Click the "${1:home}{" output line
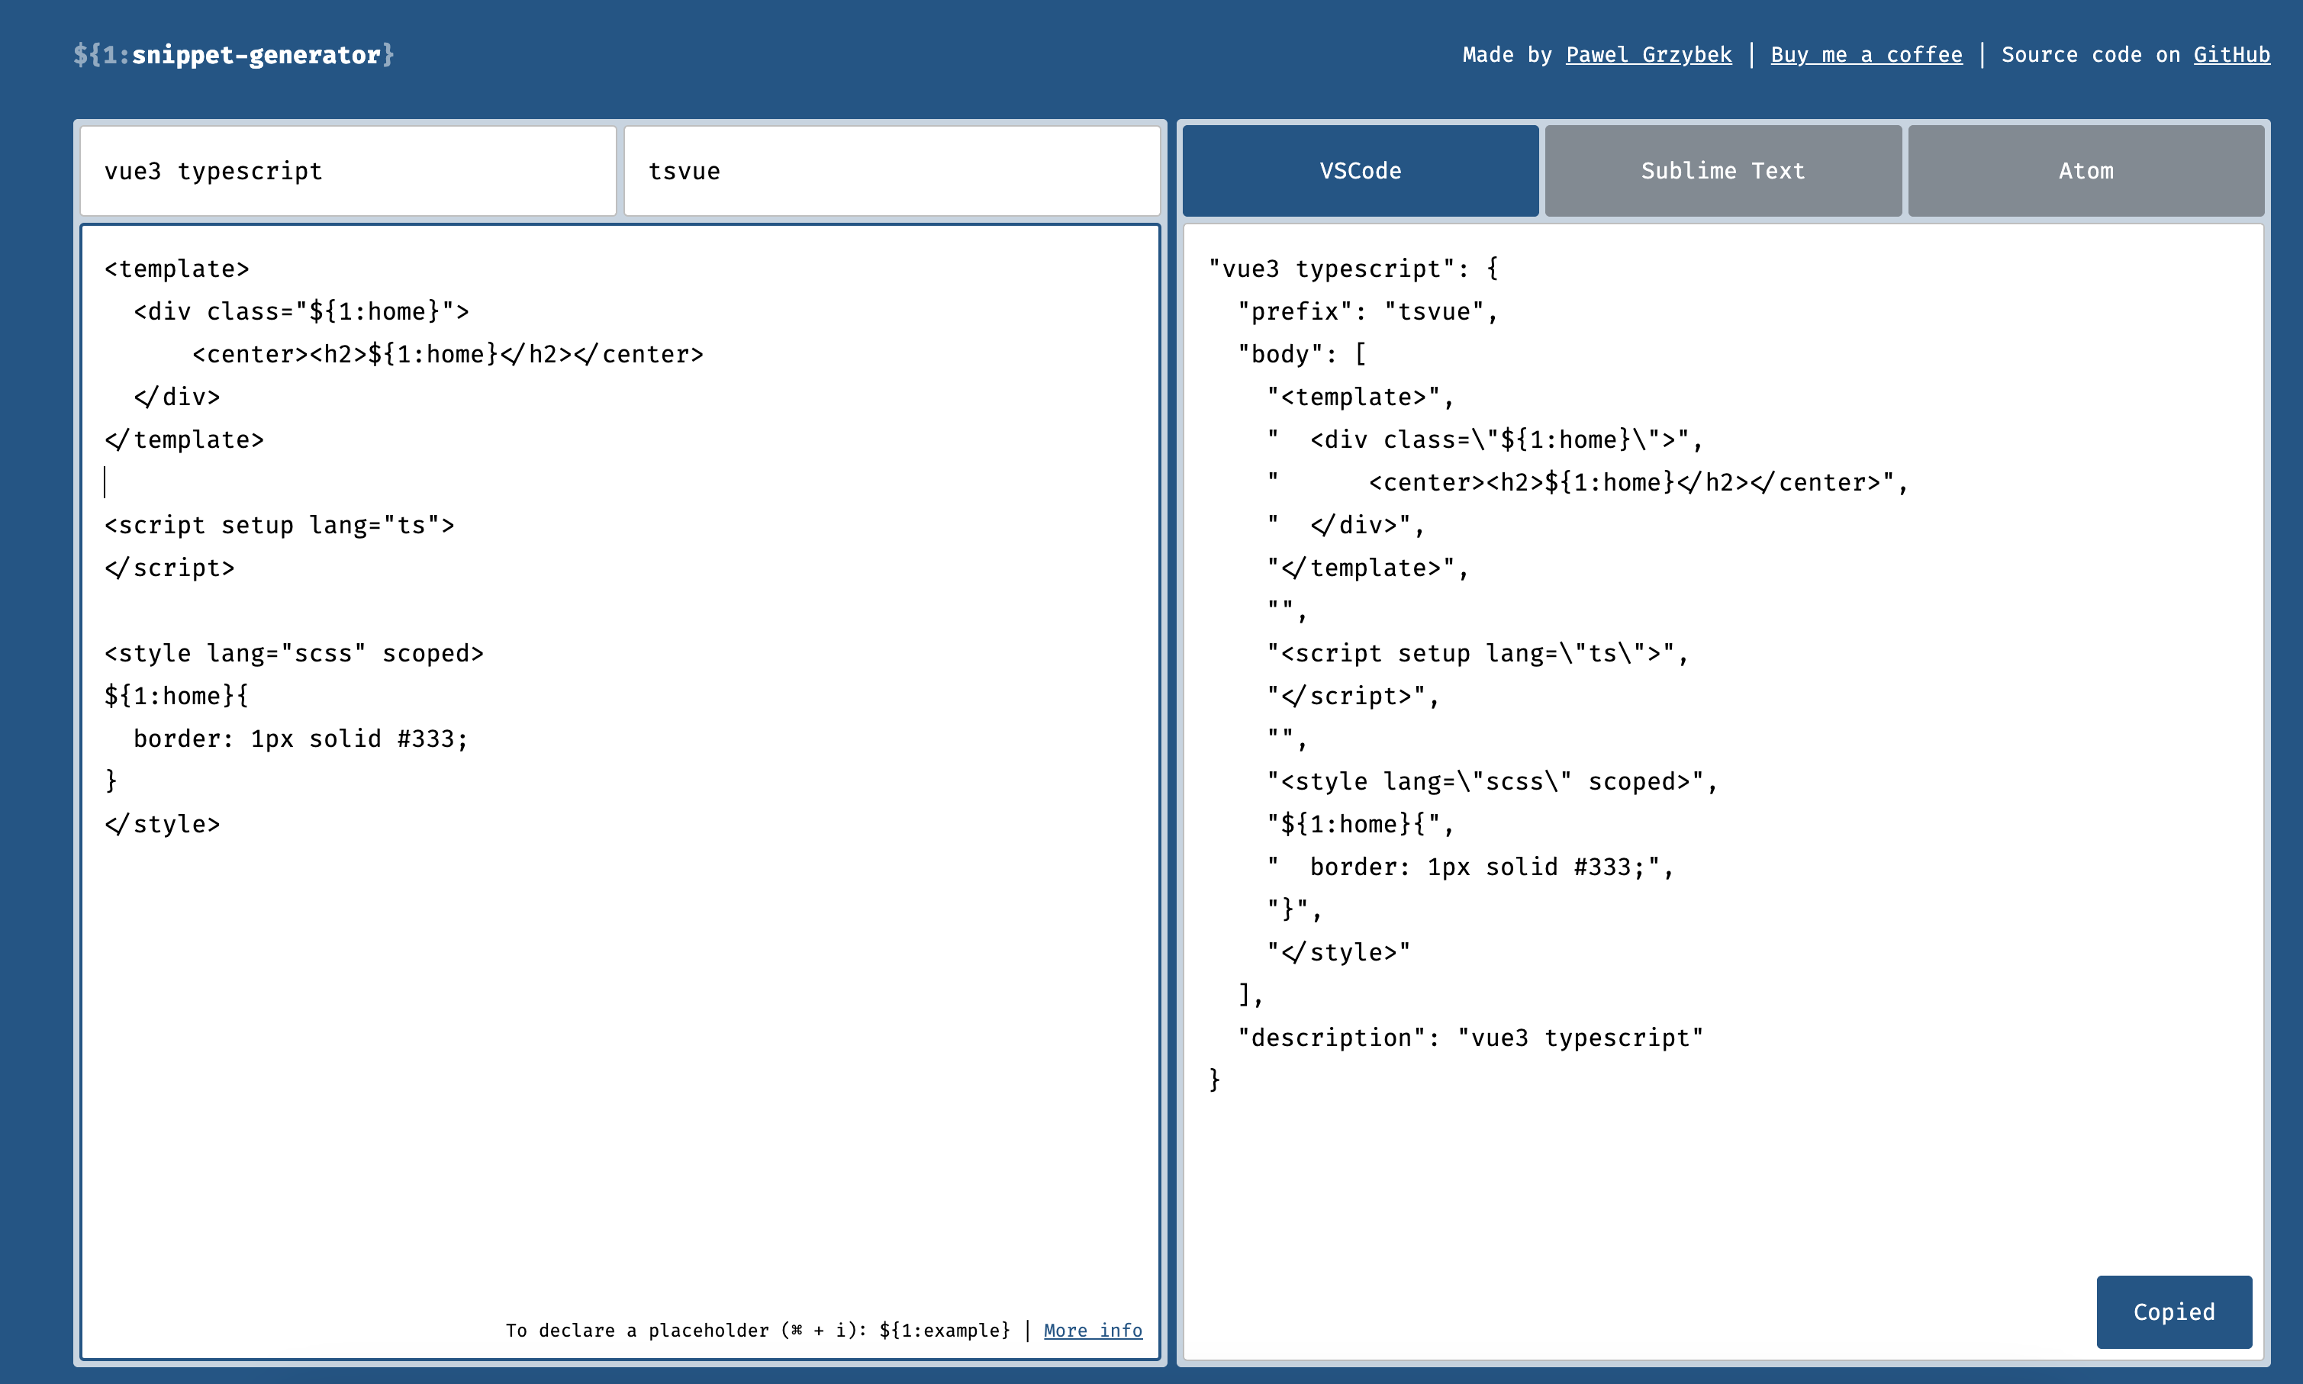Screen dimensions: 2303x1384 point(1360,825)
